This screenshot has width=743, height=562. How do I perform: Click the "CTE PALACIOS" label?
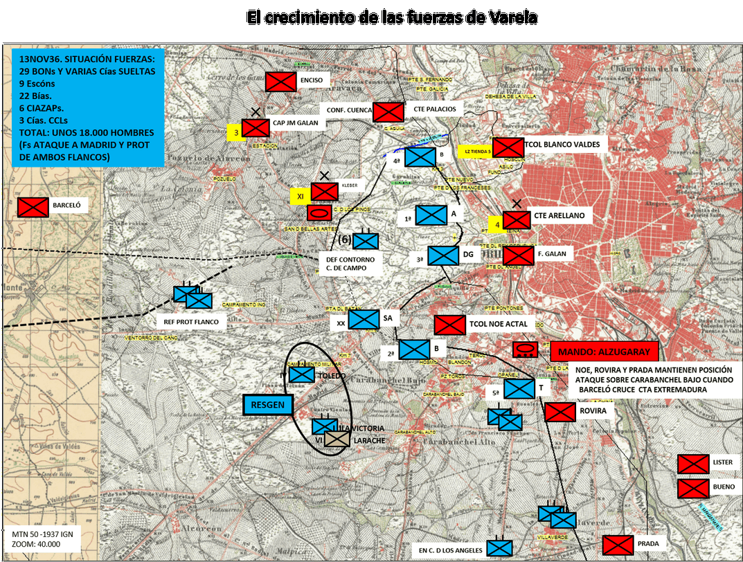tap(435, 109)
